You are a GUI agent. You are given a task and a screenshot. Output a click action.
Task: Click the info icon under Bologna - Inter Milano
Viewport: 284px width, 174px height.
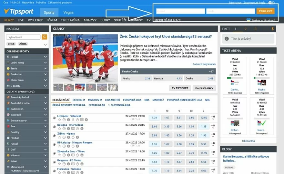68,129
